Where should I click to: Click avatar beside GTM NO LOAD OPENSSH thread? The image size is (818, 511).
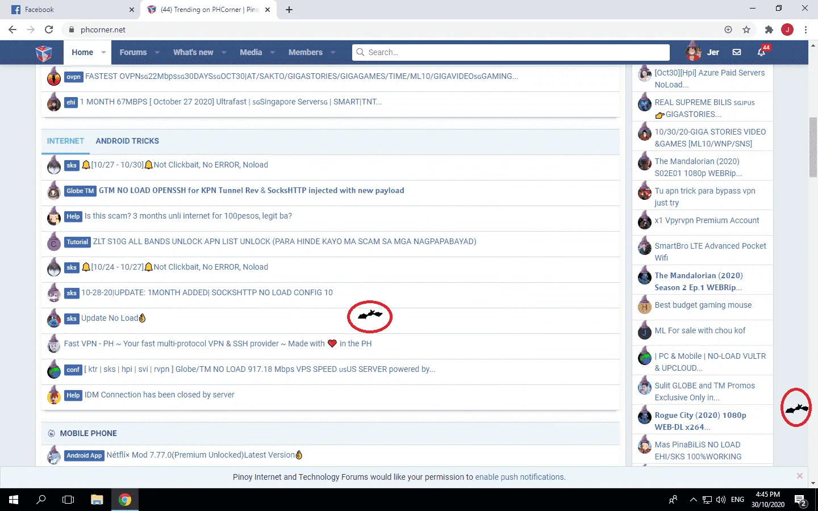[x=54, y=191]
